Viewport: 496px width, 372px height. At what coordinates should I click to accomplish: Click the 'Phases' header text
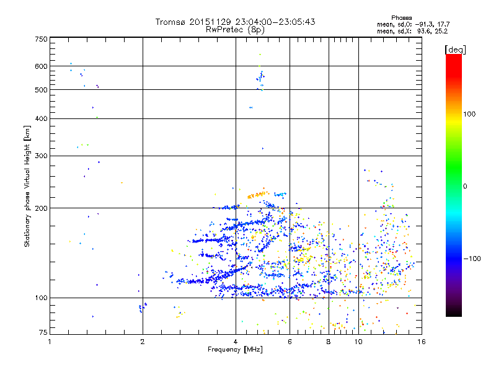point(401,18)
